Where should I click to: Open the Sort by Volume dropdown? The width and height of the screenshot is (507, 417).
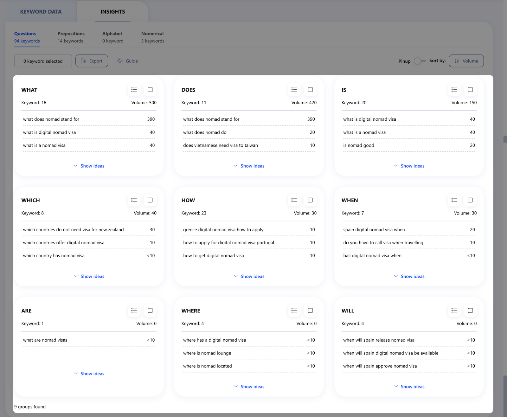click(x=466, y=61)
